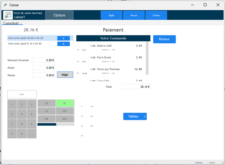Image resolution: width=225 pixels, height=165 pixels.
Task: Add +5 quick amount
Action: coord(82,106)
